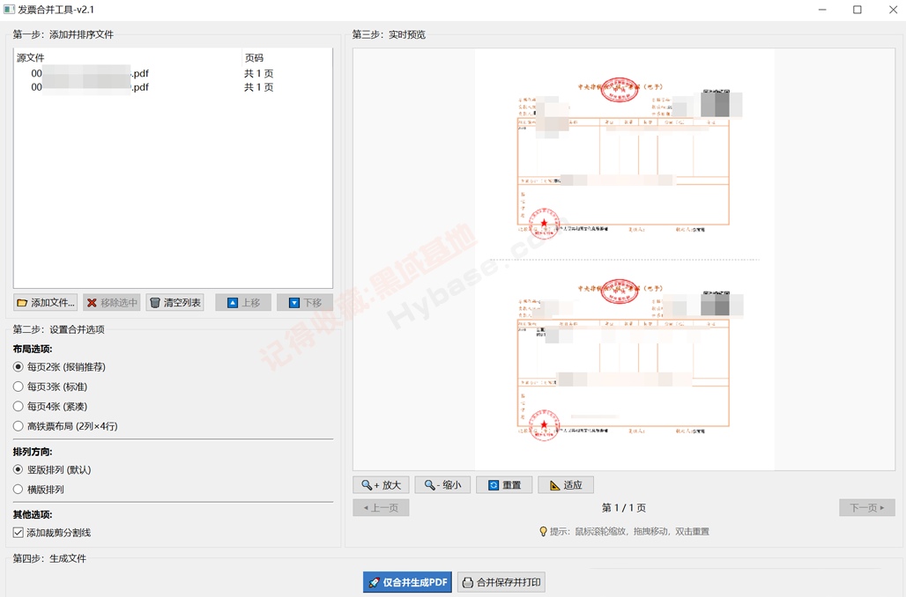Click the 合并保存并打印 button
The width and height of the screenshot is (906, 597).
point(501,582)
